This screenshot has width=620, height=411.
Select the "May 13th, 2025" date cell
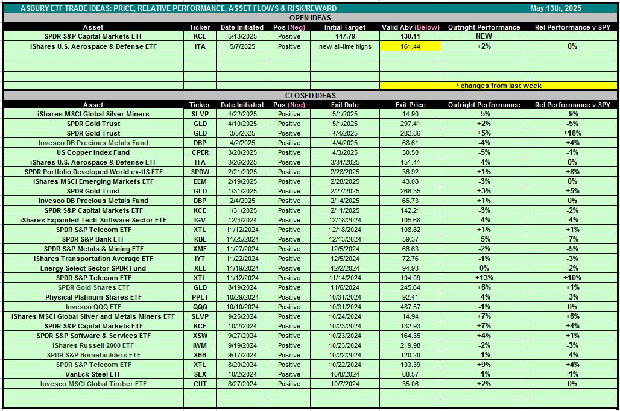554,8
